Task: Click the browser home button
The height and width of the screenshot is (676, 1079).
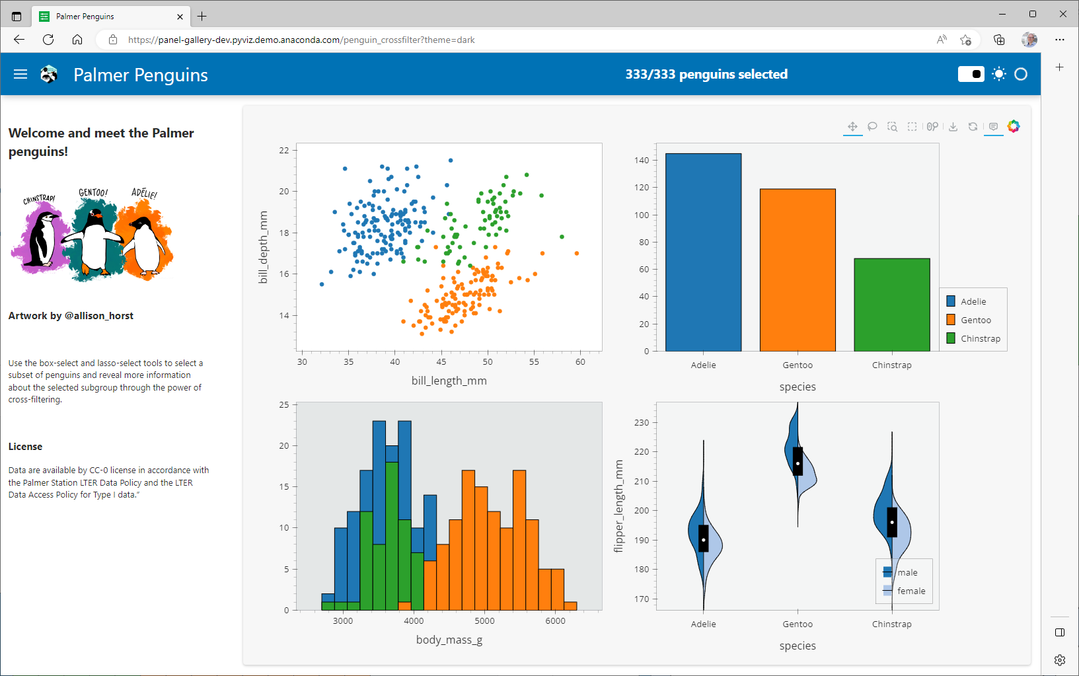Action: 77,40
